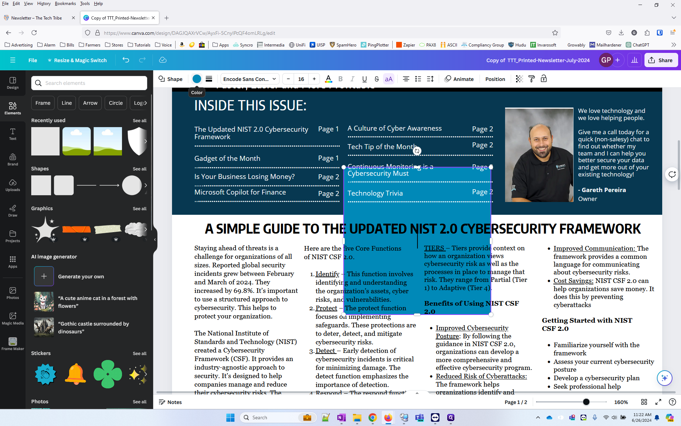Toggle strikethrough formatting
This screenshot has width=681, height=426.
(376, 79)
